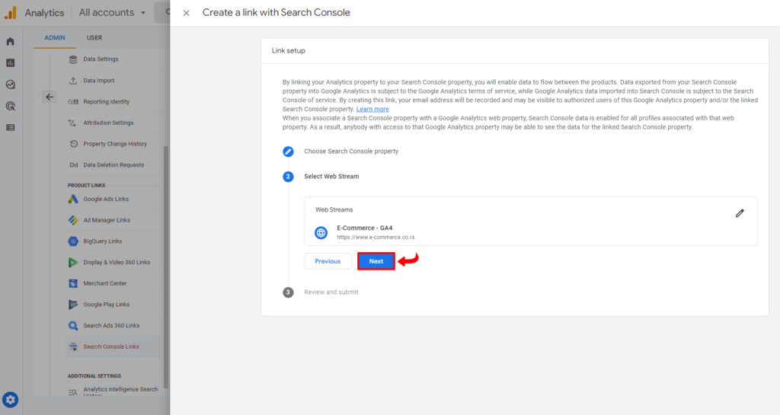
Task: Click the Analytics product name text
Action: [44, 13]
